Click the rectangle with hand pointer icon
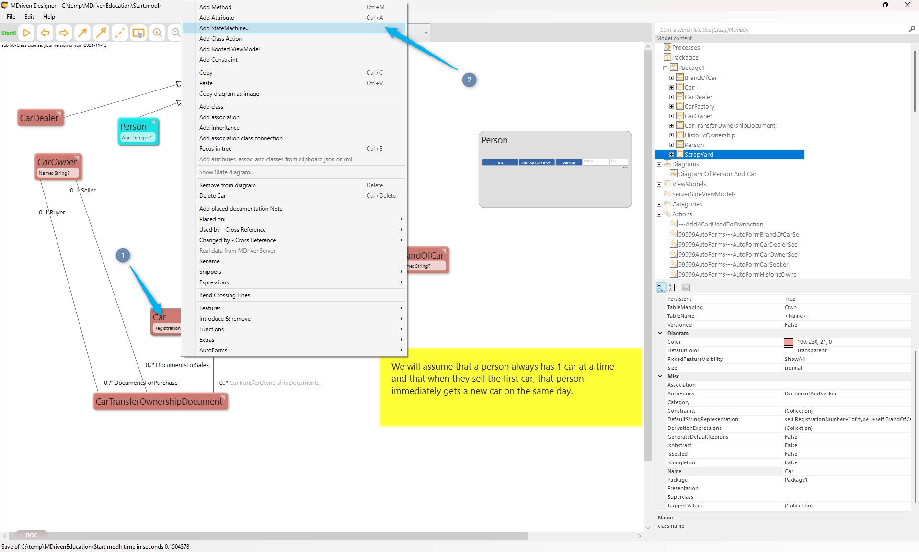This screenshot has height=552, width=919. [x=138, y=33]
